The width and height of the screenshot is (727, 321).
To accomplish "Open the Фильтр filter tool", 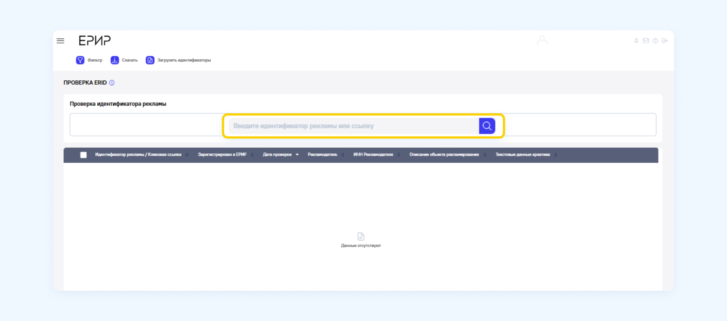I will click(89, 60).
